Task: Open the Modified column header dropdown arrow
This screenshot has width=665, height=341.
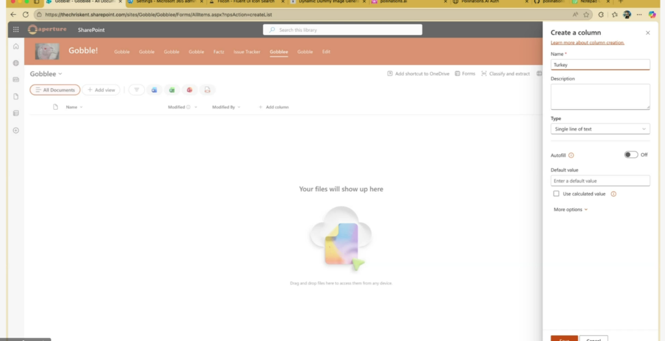Action: pos(196,107)
